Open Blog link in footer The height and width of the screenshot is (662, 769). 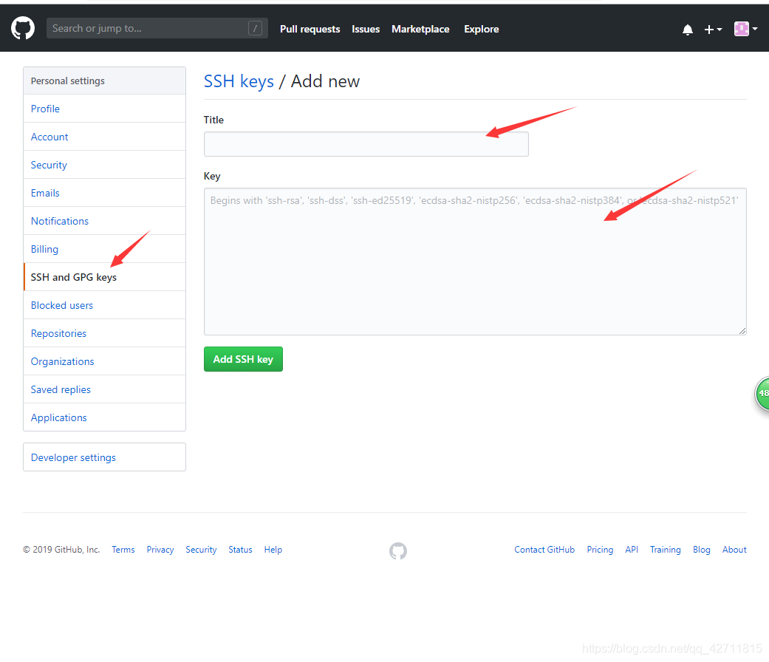click(701, 550)
